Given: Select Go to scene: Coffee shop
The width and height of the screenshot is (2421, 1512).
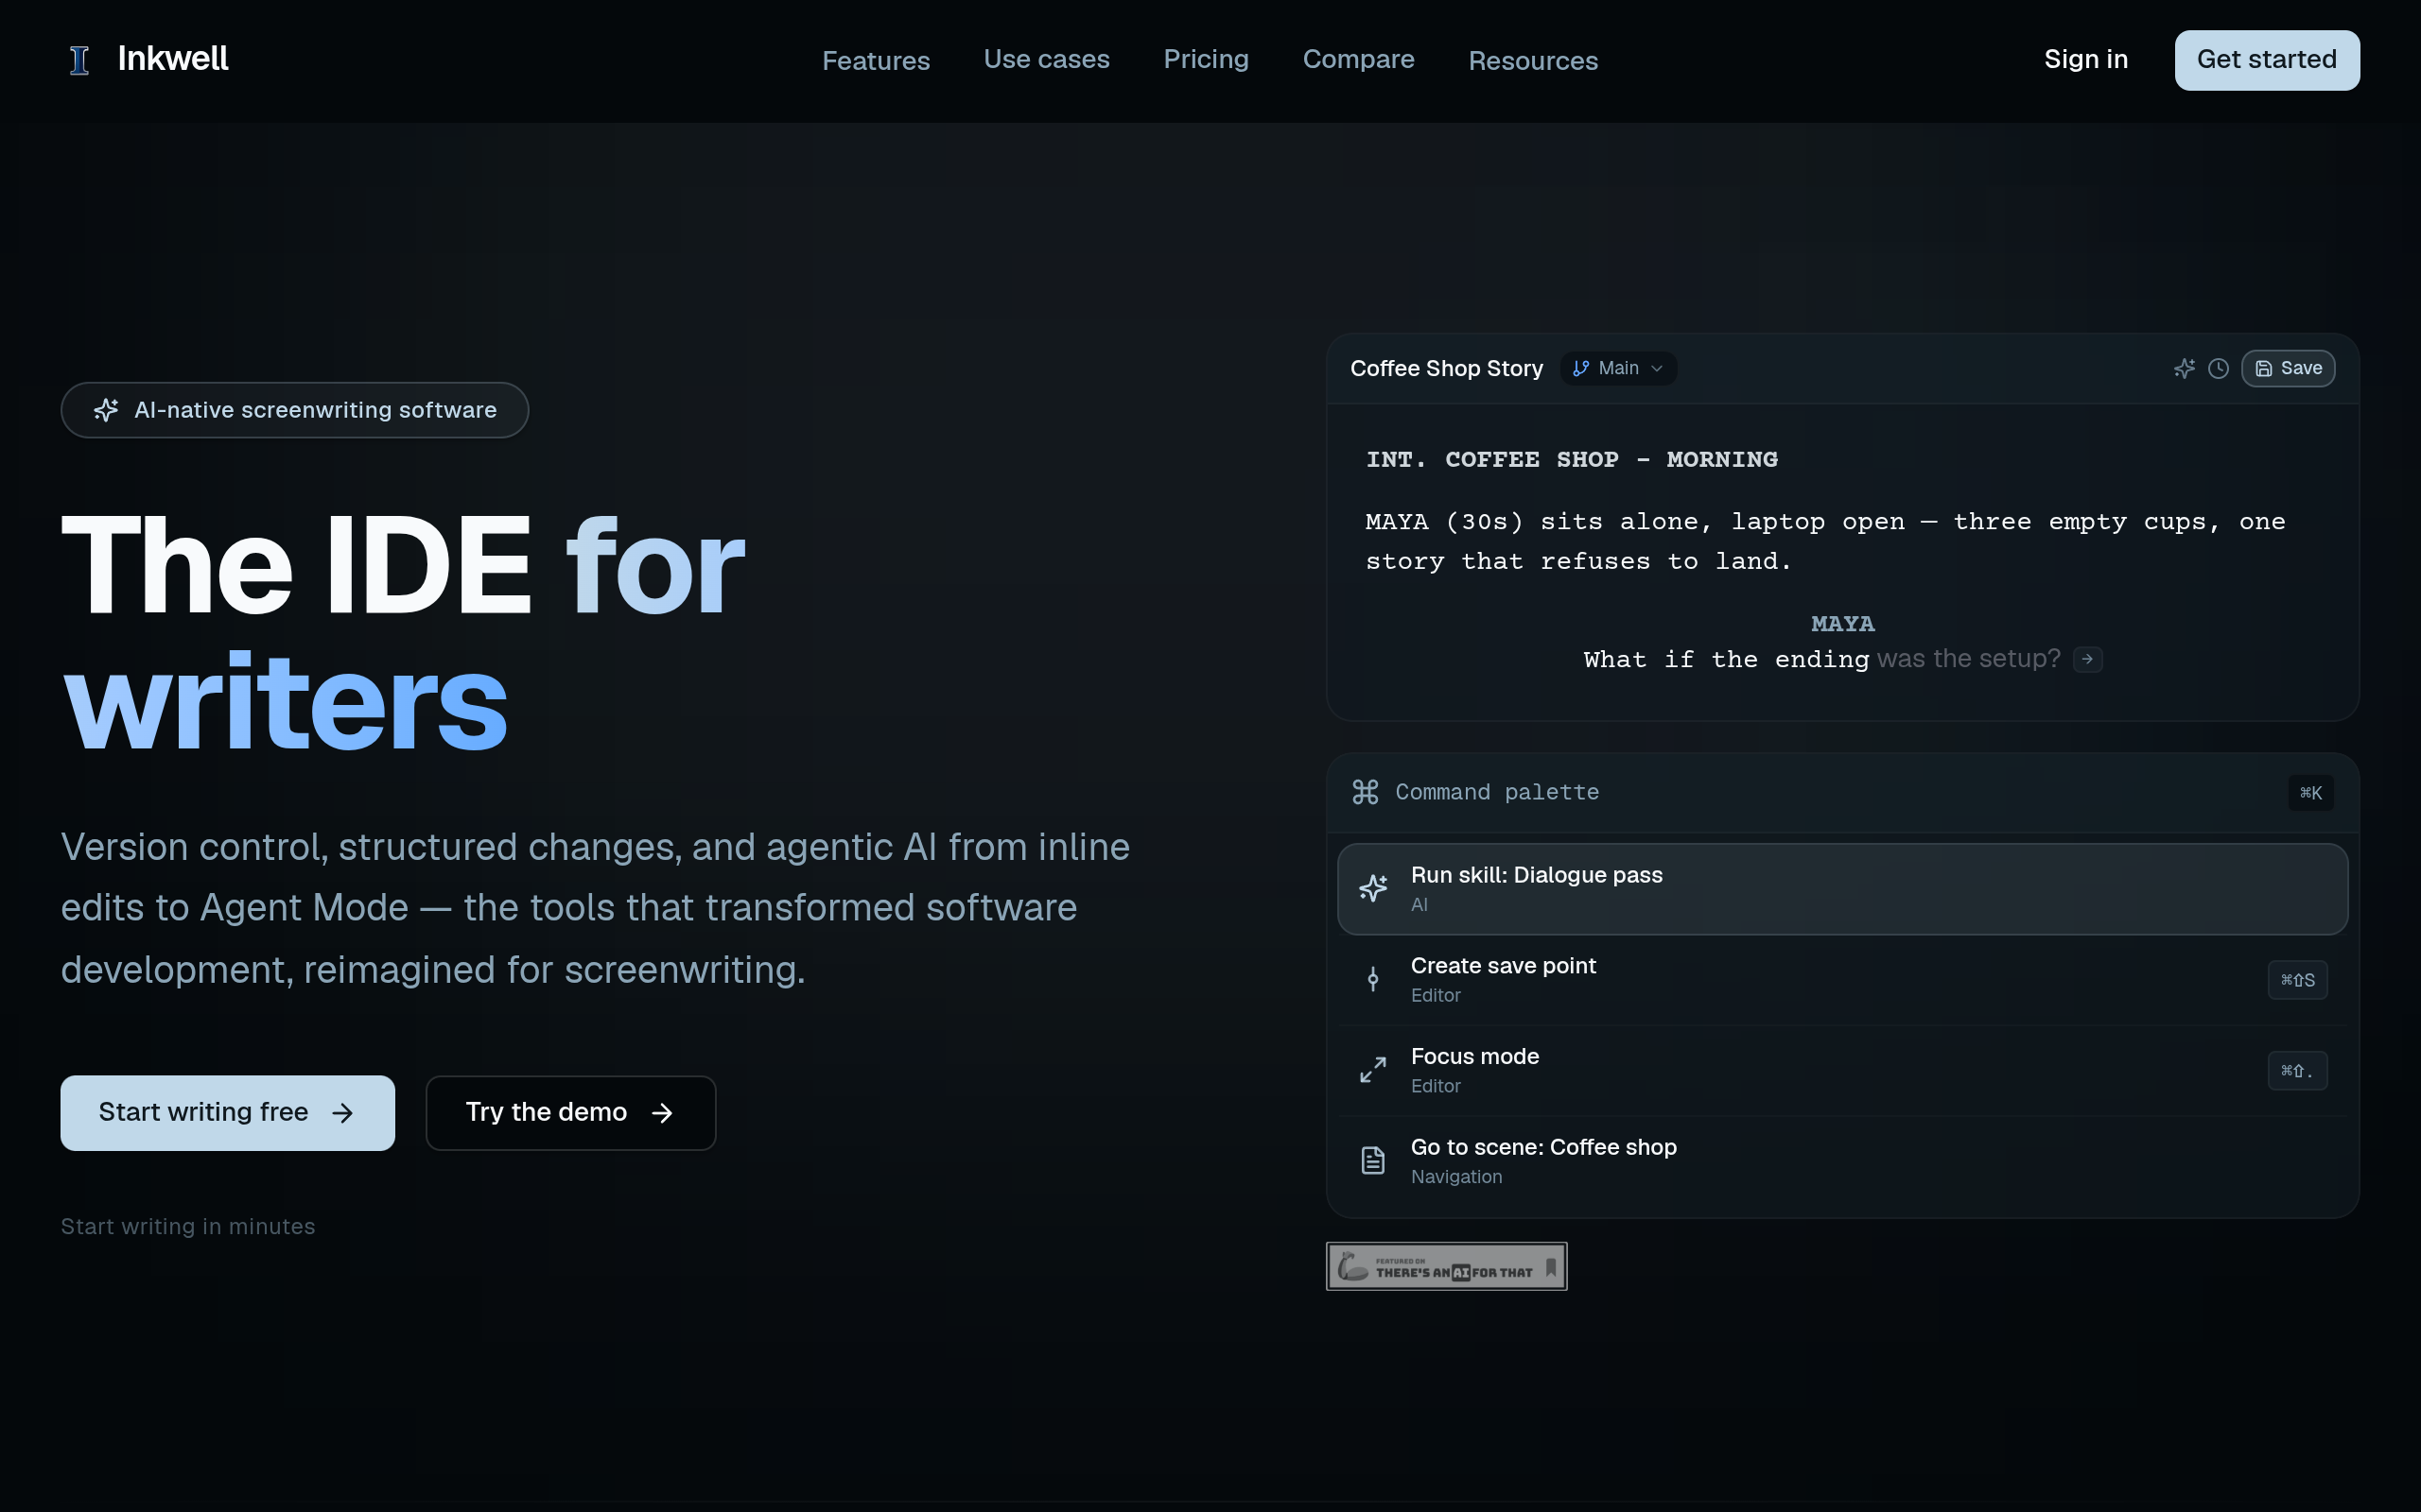Looking at the screenshot, I should click(x=1843, y=1161).
